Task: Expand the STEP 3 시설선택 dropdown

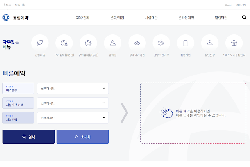Action: coord(73,118)
